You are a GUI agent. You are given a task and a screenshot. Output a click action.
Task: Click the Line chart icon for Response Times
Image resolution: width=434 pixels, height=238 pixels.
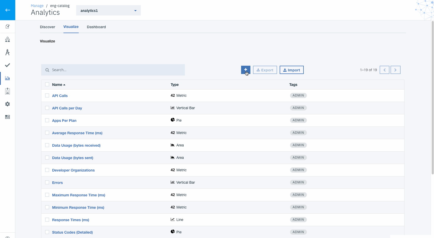point(172,219)
